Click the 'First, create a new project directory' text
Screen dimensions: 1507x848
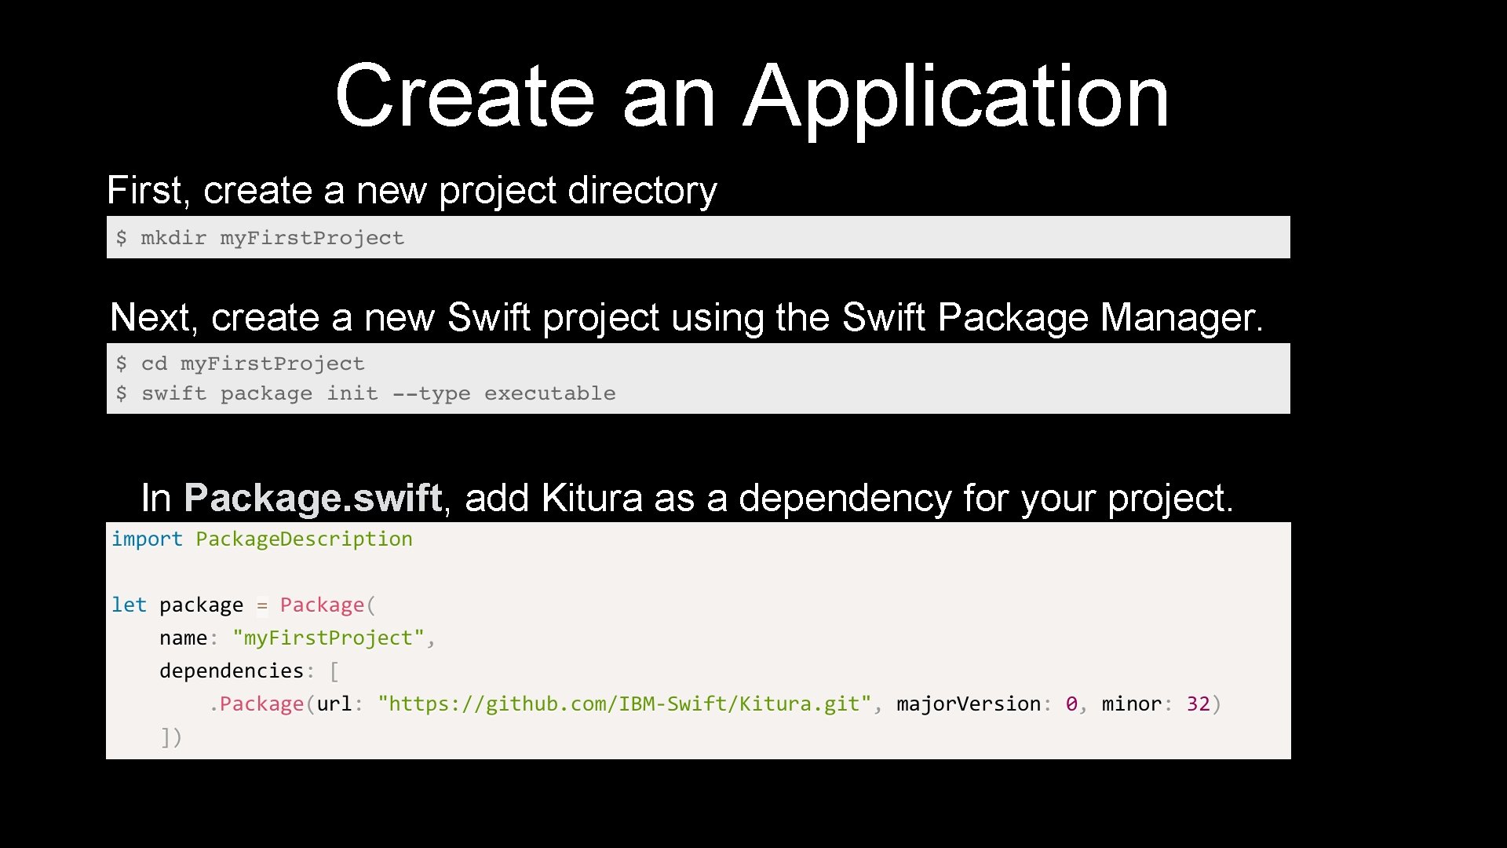[411, 190]
